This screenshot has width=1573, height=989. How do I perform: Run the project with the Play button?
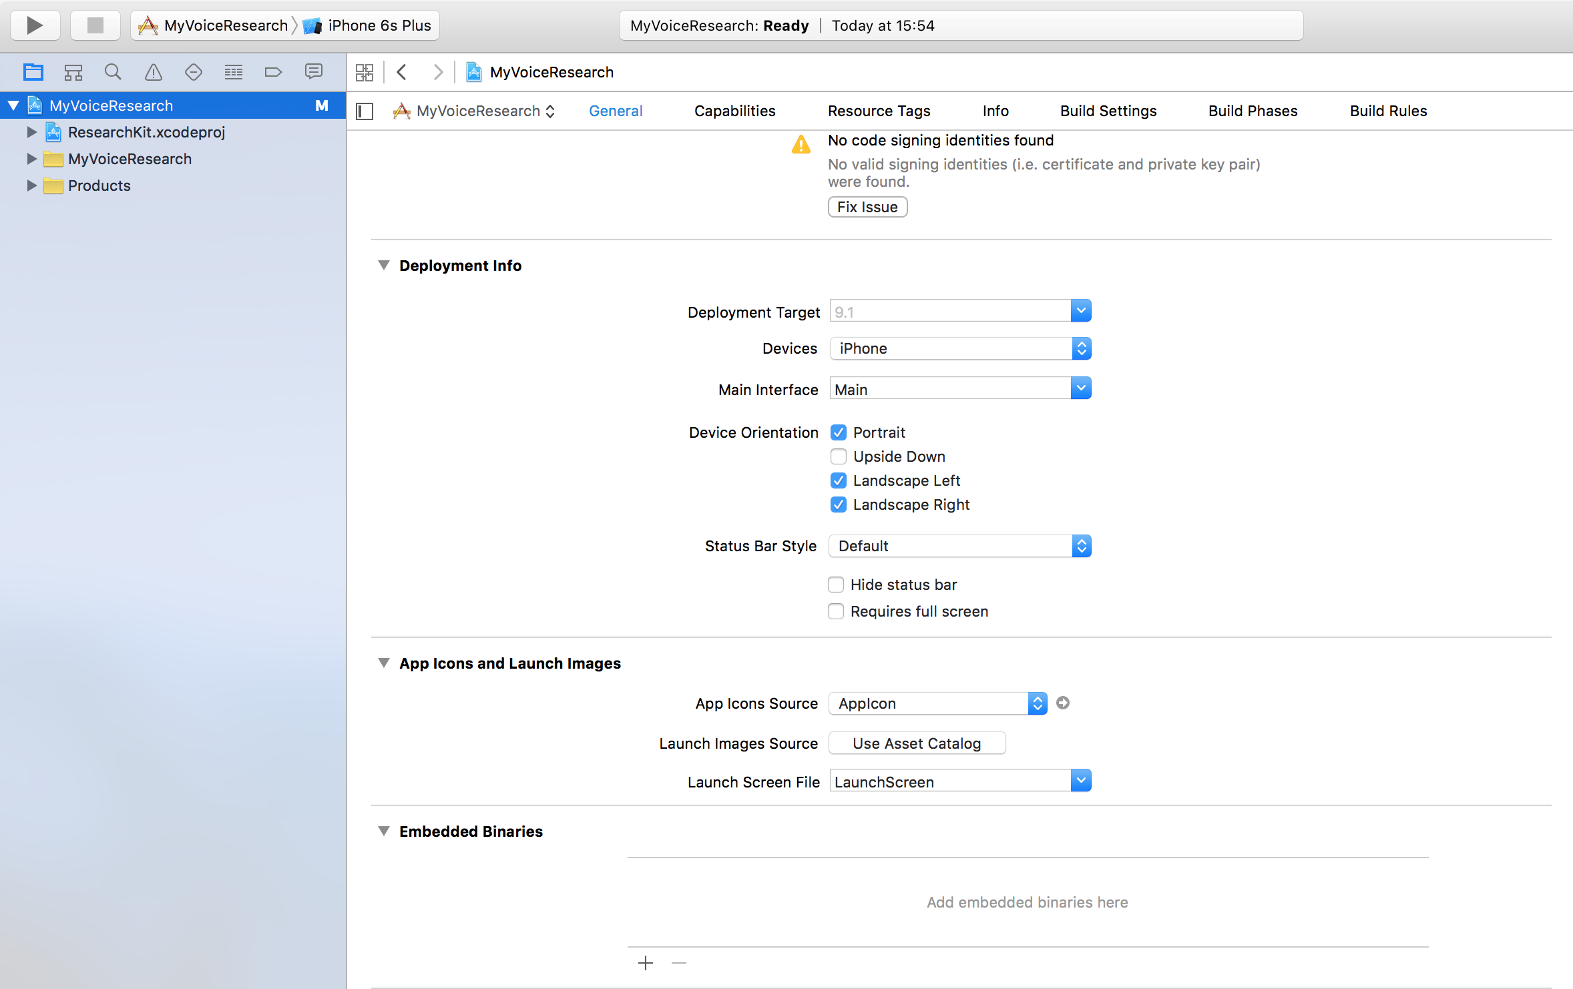coord(35,25)
